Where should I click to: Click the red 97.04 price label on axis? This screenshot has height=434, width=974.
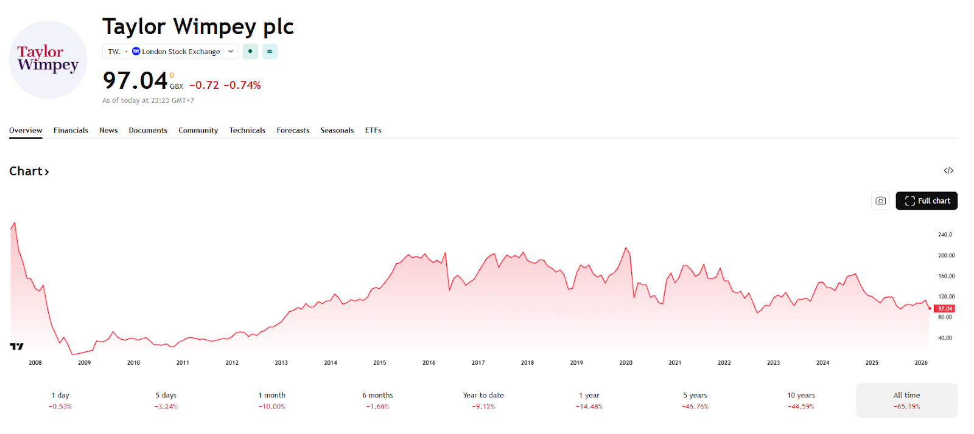(x=944, y=309)
